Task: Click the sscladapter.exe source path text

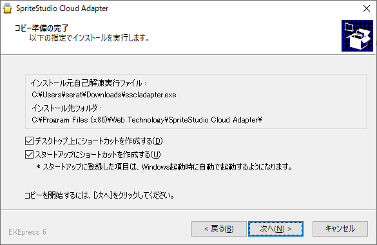Action: (104, 95)
